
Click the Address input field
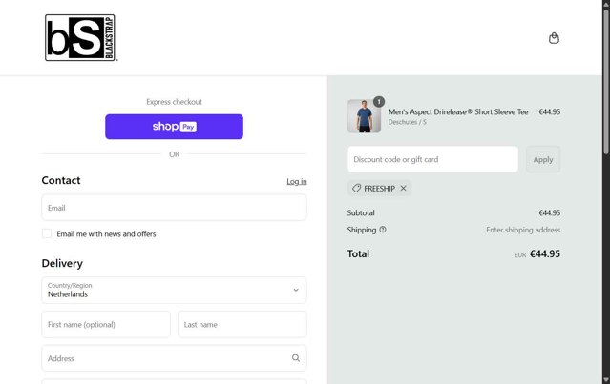(174, 358)
